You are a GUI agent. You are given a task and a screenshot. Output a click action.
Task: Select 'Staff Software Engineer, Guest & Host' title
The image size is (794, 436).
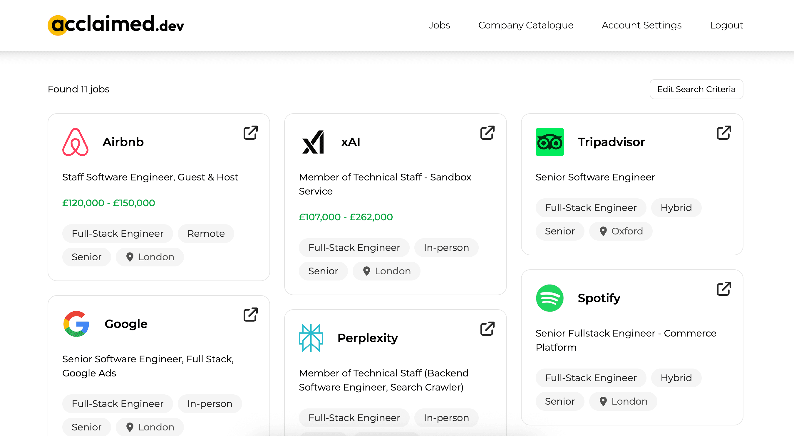click(150, 177)
